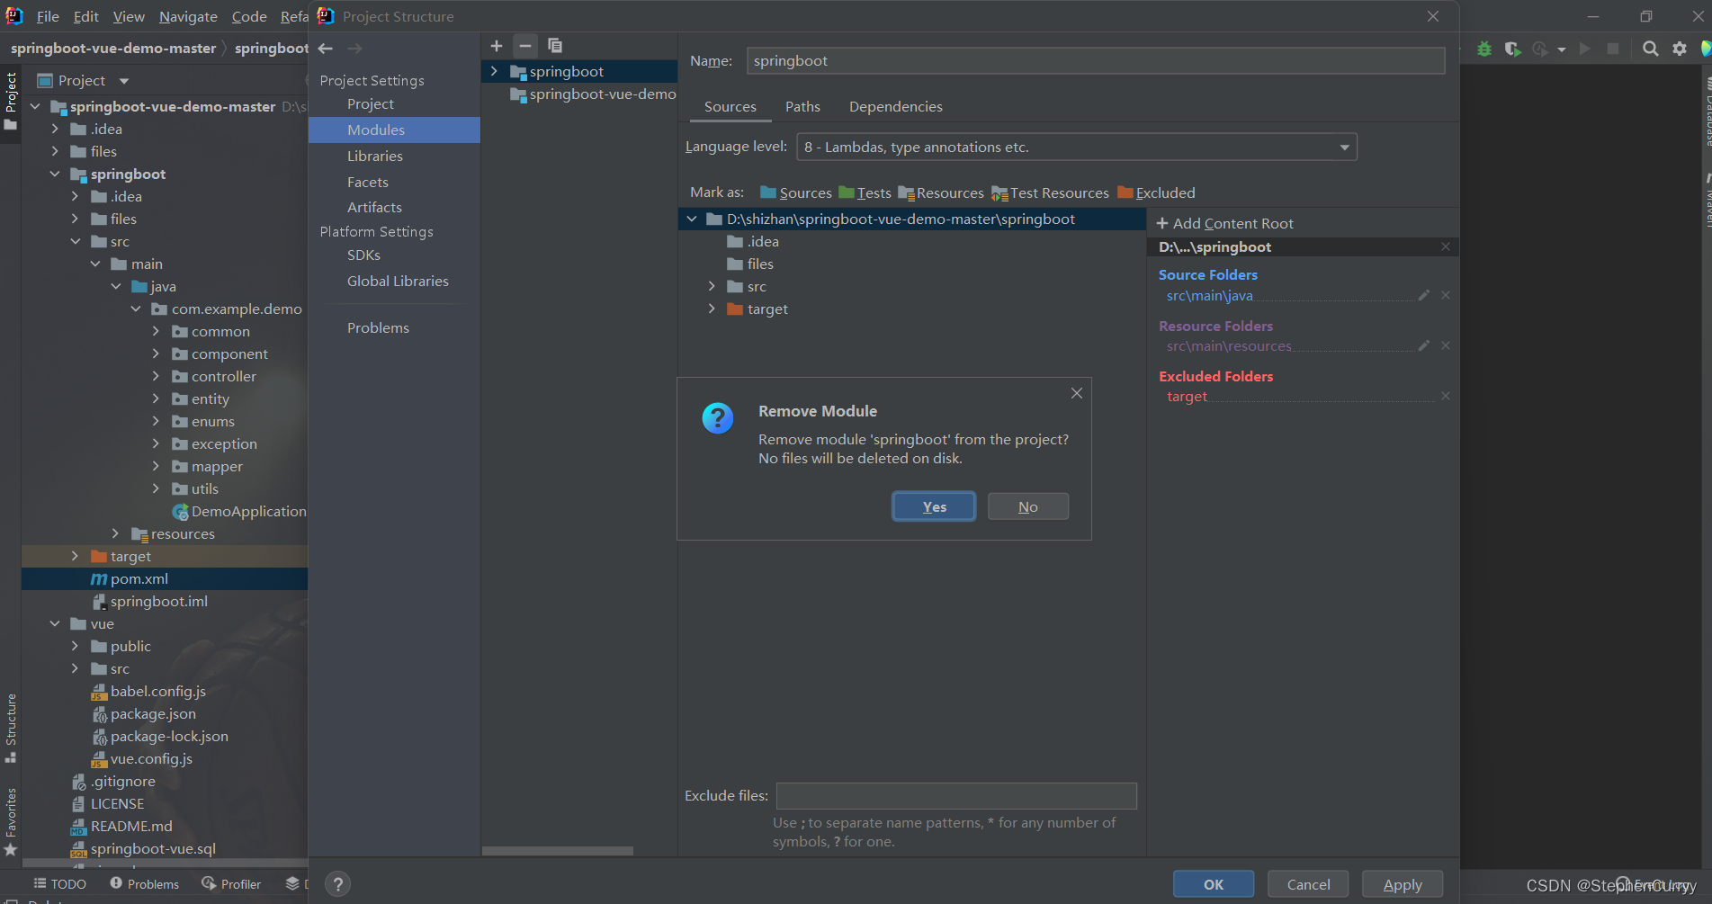Edit src\main\java source folder properties
The width and height of the screenshot is (1712, 904).
(1424, 295)
